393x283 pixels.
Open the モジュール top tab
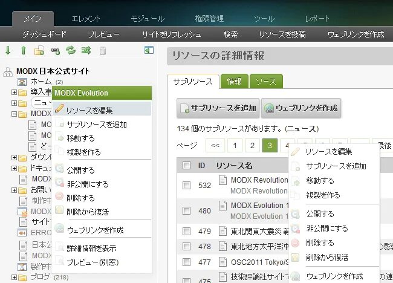coord(148,19)
